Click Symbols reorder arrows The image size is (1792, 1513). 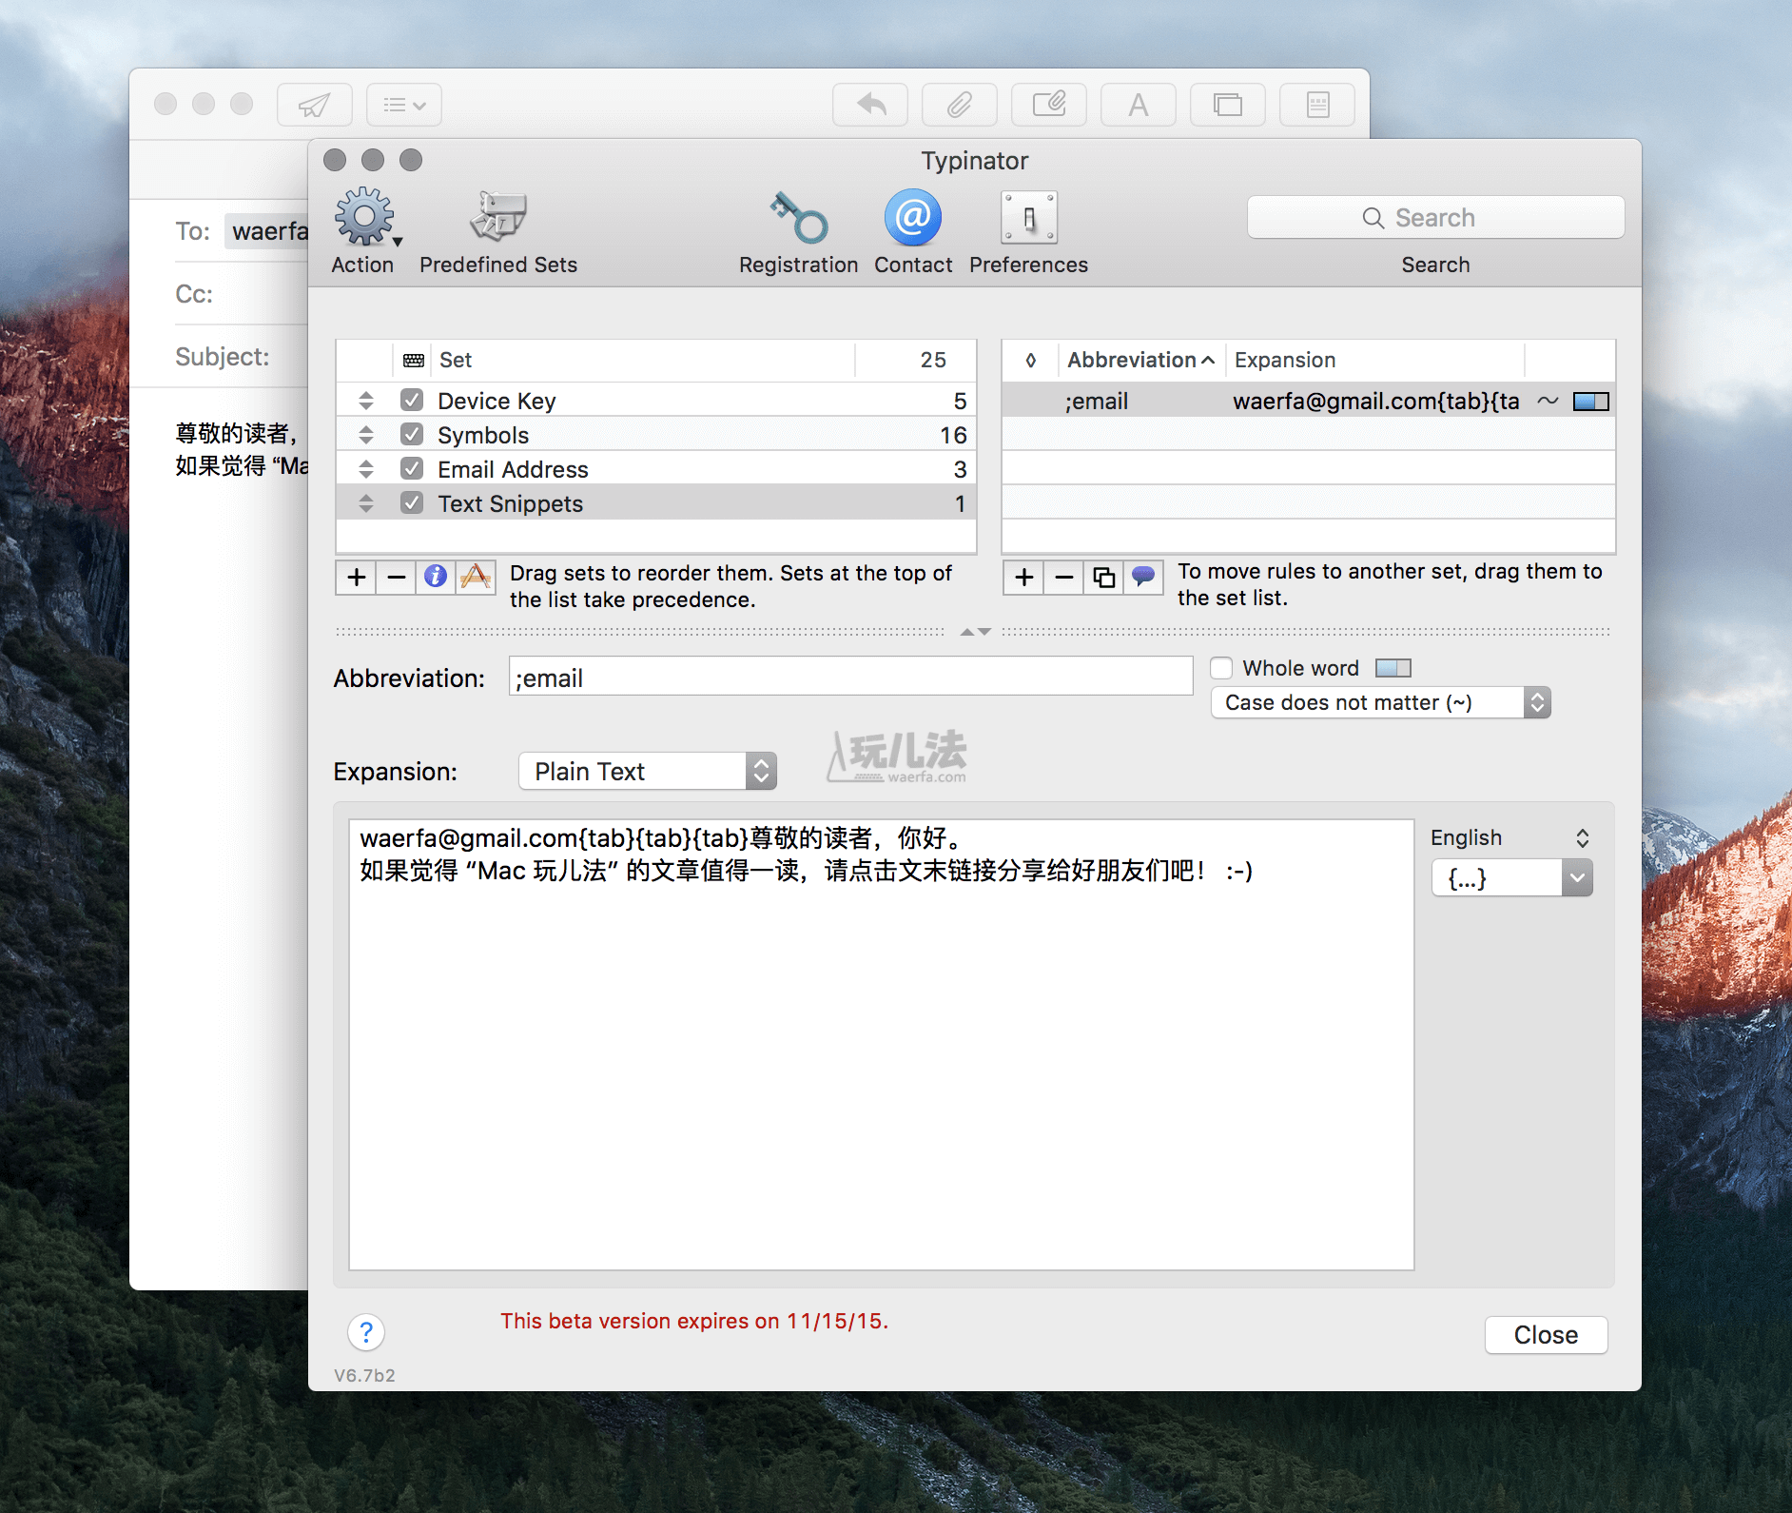coord(366,435)
